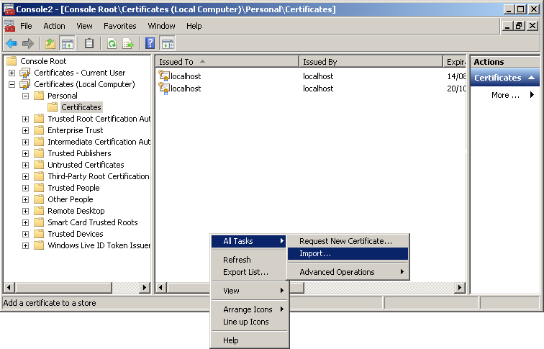Click the Up One Level folder icon
The width and height of the screenshot is (544, 349).
click(50, 43)
